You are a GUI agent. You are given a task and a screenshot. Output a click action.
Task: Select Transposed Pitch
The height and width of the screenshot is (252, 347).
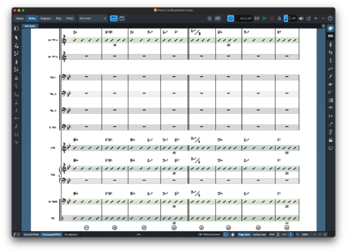(52, 234)
